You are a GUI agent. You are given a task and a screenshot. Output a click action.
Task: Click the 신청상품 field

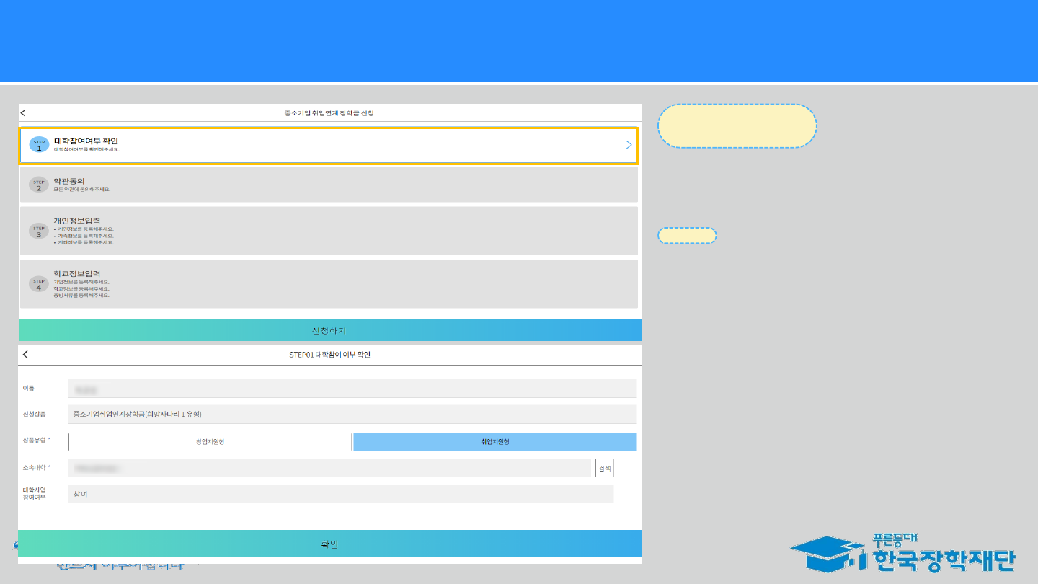coord(352,415)
